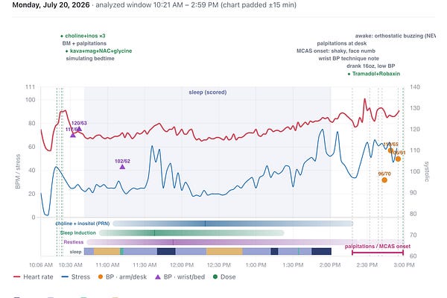The width and height of the screenshot is (447, 298).
Task: Toggle the Heart rate legend entry
Action: 33,277
